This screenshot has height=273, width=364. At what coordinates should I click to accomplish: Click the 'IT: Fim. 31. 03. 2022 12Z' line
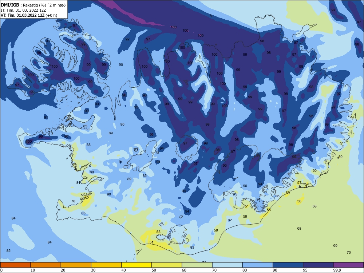click(23, 10)
